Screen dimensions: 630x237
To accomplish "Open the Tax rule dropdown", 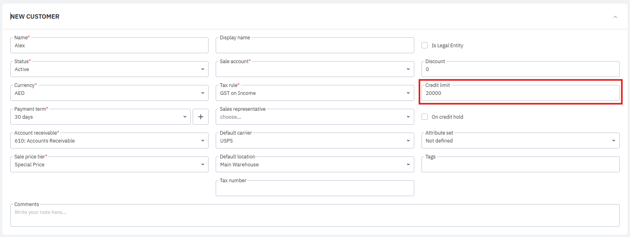I will 315,93.
